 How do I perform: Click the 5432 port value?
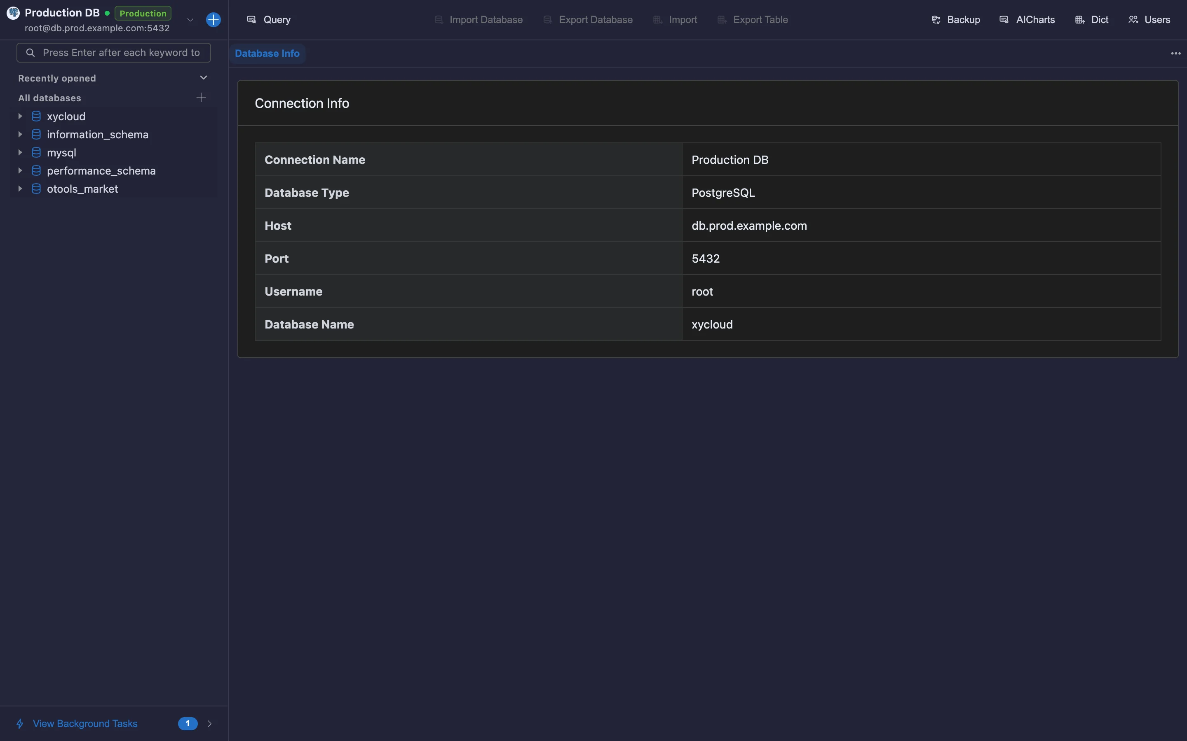point(705,258)
